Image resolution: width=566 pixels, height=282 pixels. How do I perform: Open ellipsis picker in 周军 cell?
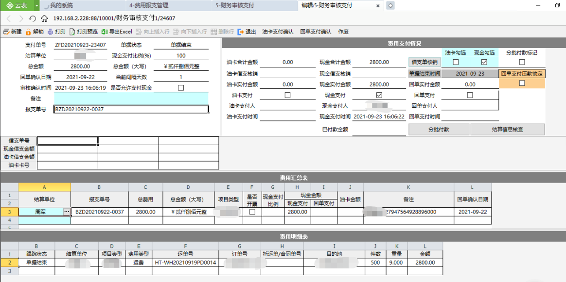click(67, 212)
